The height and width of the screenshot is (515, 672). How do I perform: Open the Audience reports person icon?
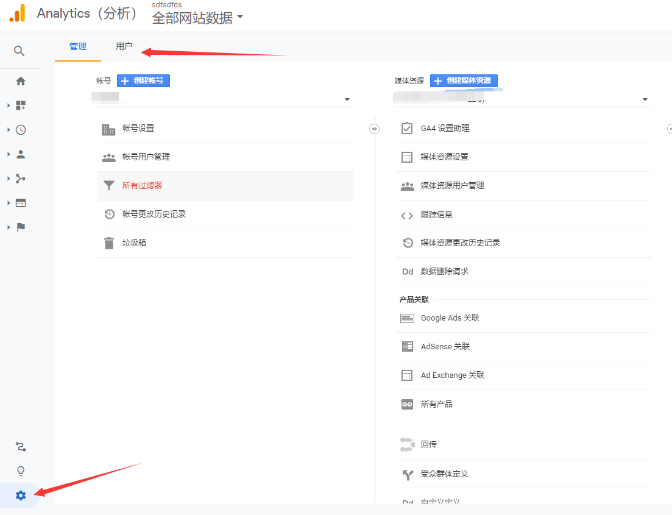[21, 154]
